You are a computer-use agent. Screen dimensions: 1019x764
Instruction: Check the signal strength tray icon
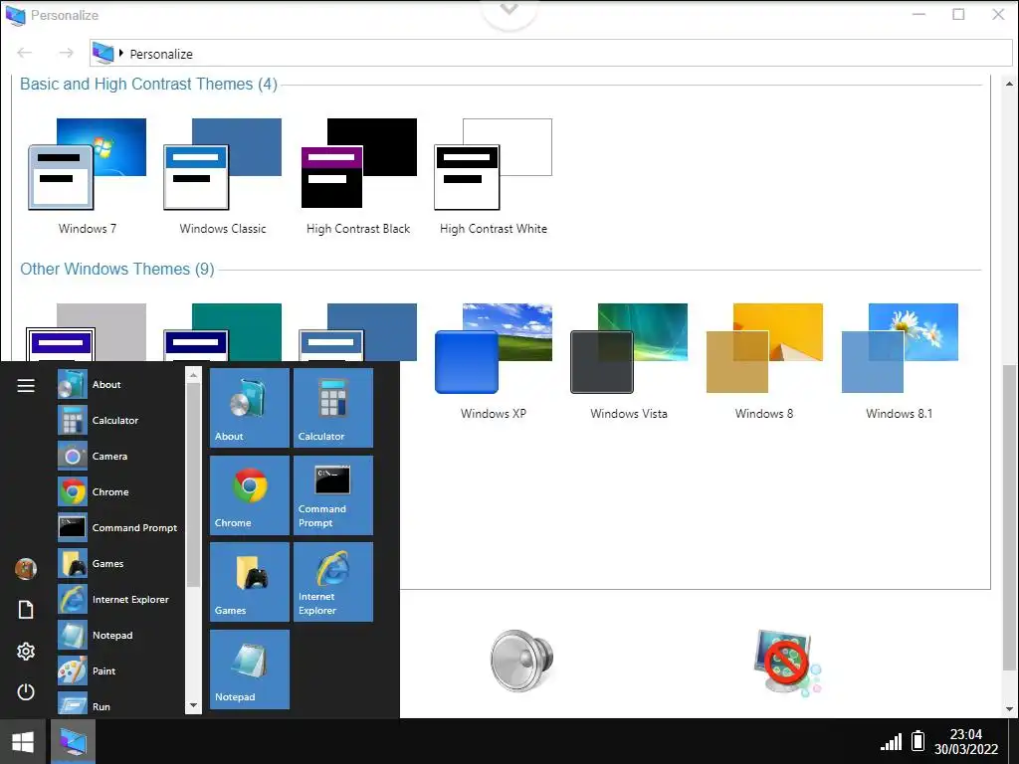point(891,741)
